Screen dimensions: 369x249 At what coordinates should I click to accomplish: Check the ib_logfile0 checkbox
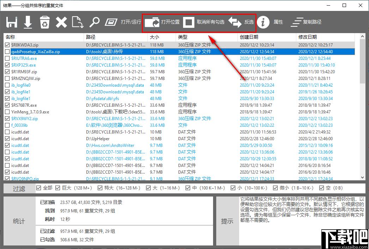(7, 85)
